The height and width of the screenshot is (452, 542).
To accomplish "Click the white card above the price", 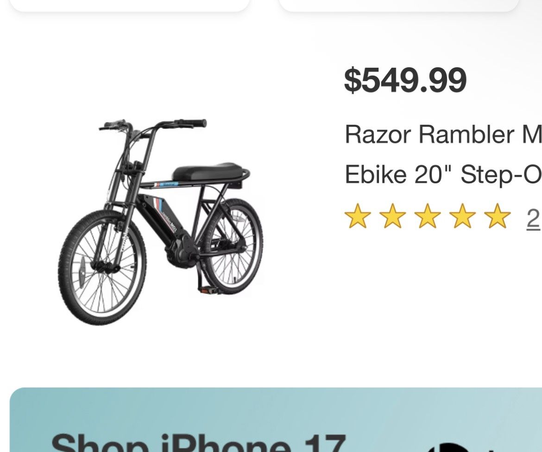I will (x=398, y=5).
